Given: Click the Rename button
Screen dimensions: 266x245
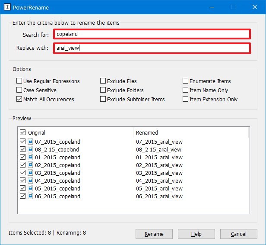Looking at the screenshot, I should (x=154, y=234).
